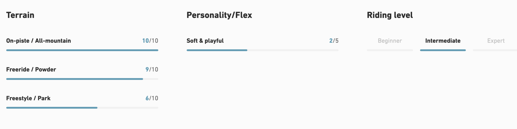Click the 9/10 rating value
Image resolution: width=517 pixels, height=129 pixels.
coord(152,69)
